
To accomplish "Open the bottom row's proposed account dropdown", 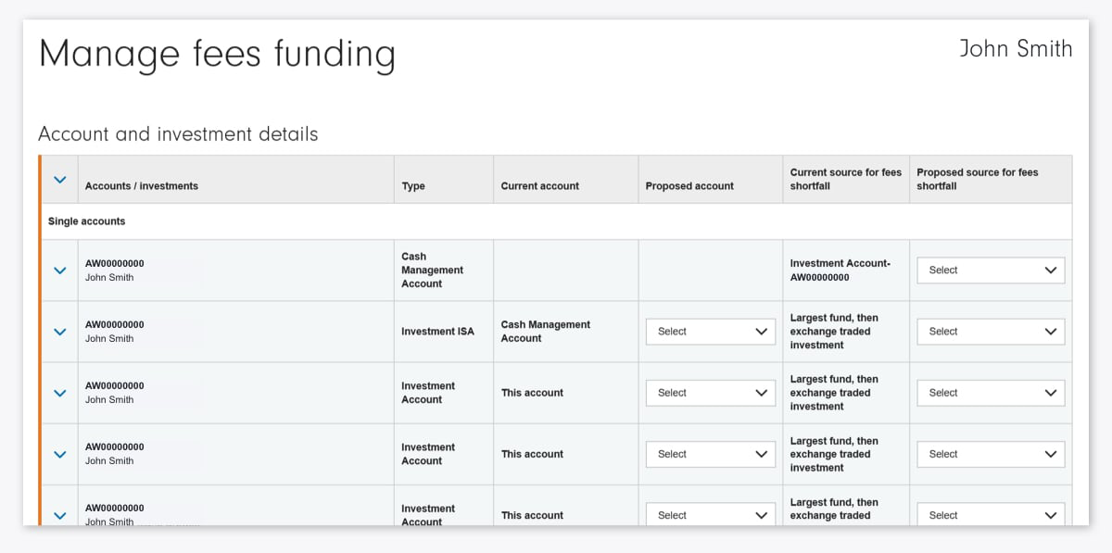I will click(710, 515).
